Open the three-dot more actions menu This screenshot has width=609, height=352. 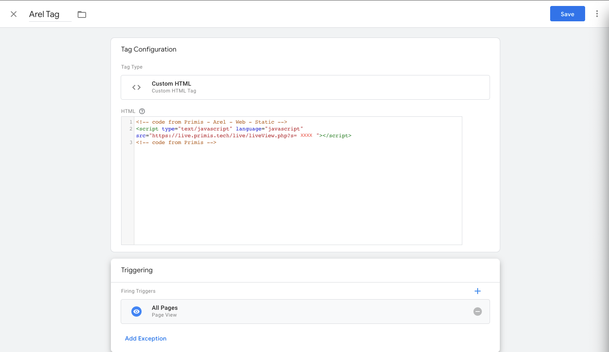(x=597, y=14)
